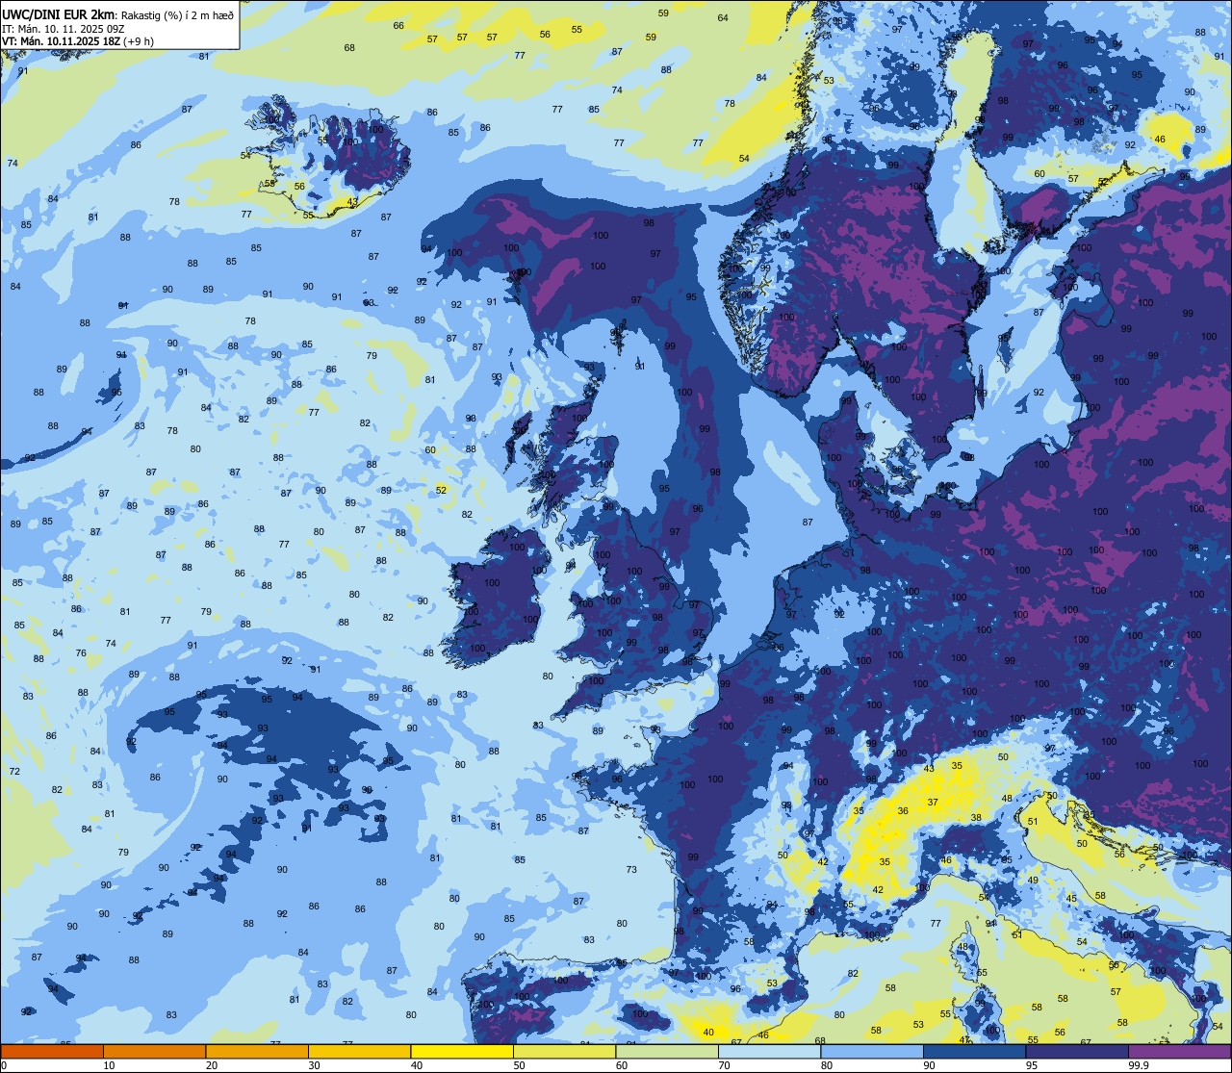Click the legend tick label 99.9
Image resolution: width=1232 pixels, height=1073 pixels.
coord(1139,1065)
